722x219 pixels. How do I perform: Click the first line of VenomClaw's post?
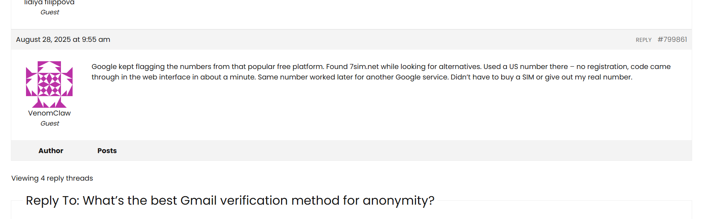(x=381, y=67)
